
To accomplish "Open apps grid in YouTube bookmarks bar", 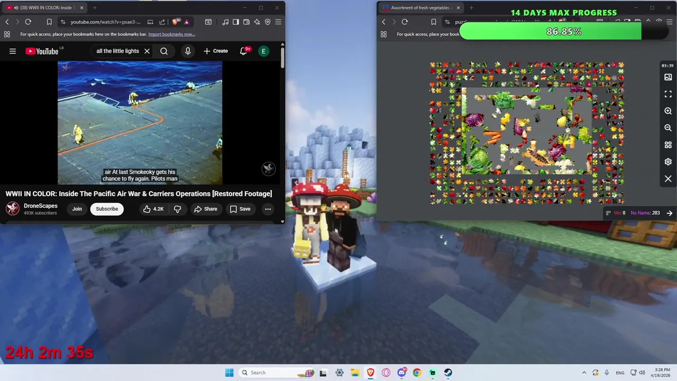I will coord(7,34).
